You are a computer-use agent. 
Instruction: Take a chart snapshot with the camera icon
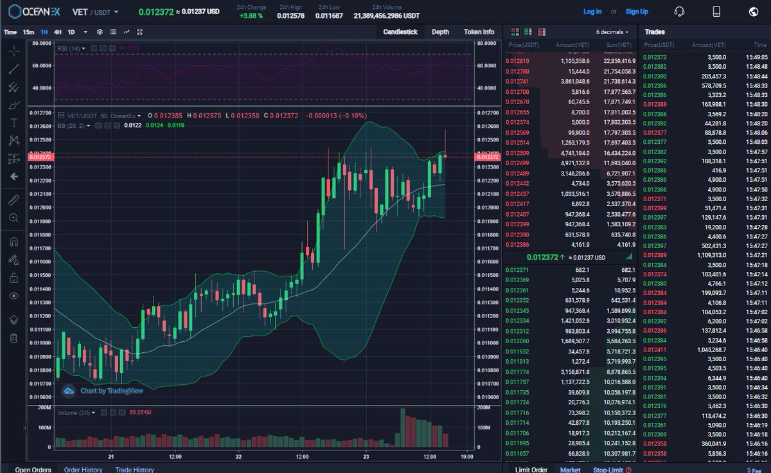[113, 31]
